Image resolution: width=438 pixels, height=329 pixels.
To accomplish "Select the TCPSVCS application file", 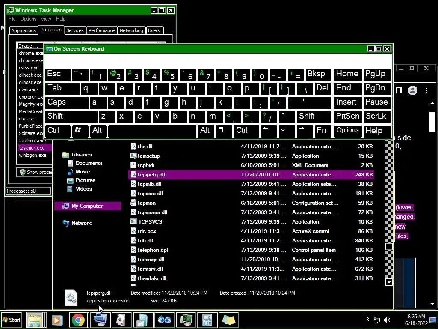I will point(251,222).
